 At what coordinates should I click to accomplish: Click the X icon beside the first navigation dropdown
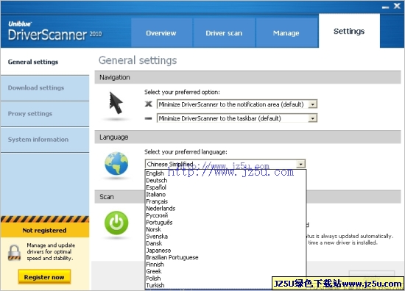tap(149, 104)
